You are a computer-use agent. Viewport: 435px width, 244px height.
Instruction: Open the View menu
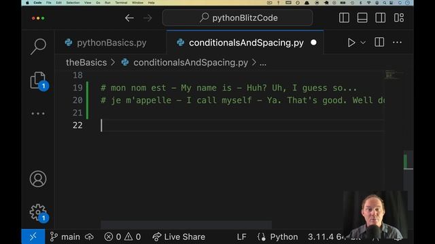[x=88, y=3]
